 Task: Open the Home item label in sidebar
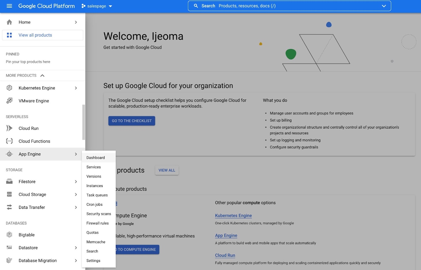(x=24, y=22)
